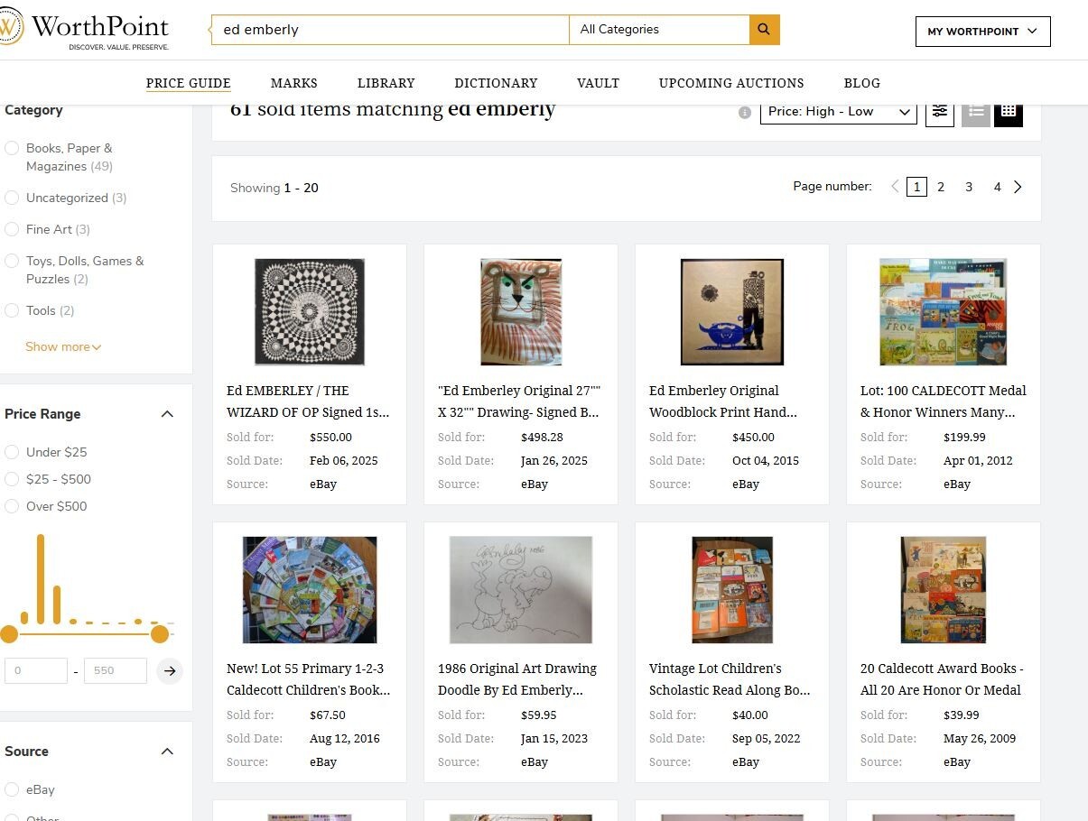Open the 20 Caldecott Award Books thumbnail

point(944,590)
